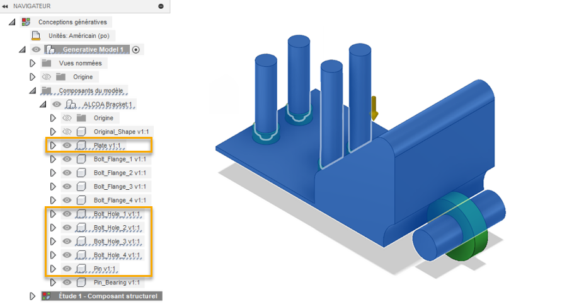Expand the Bolt_Hole_2 v1:1 node
The height and width of the screenshot is (304, 562).
(53, 228)
